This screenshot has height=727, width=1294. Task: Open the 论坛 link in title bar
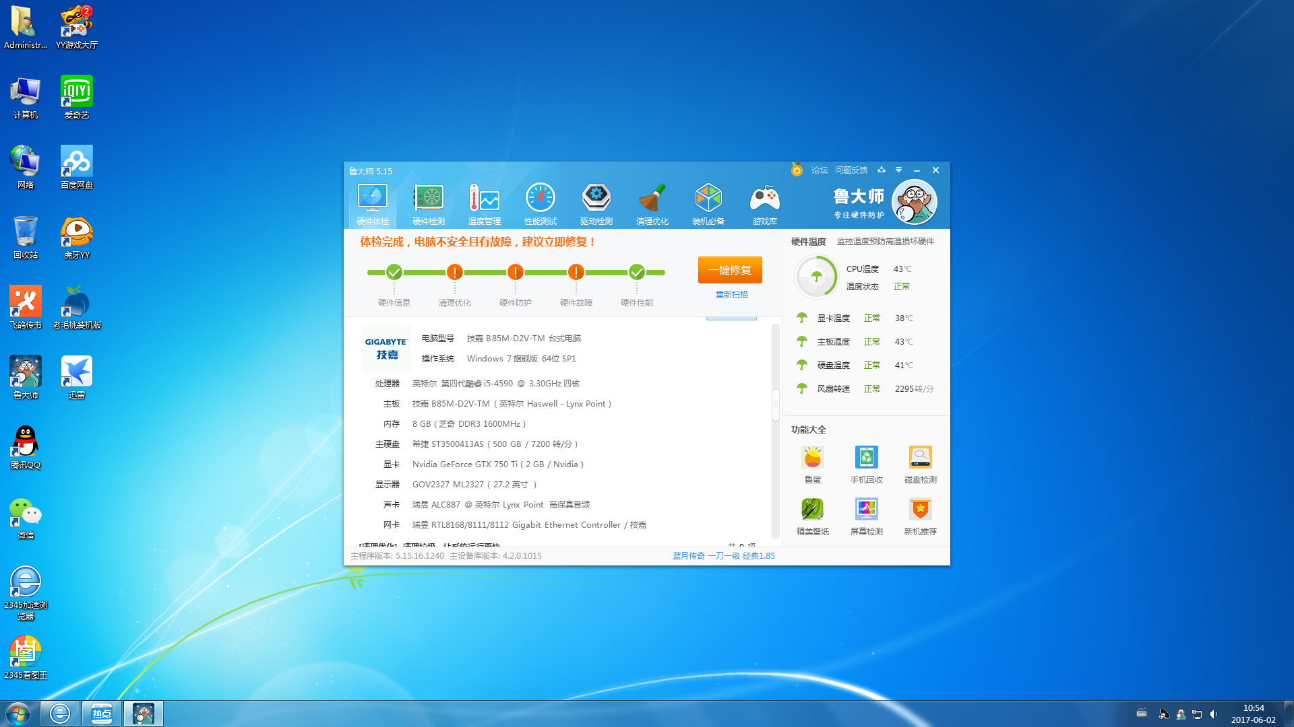820,170
